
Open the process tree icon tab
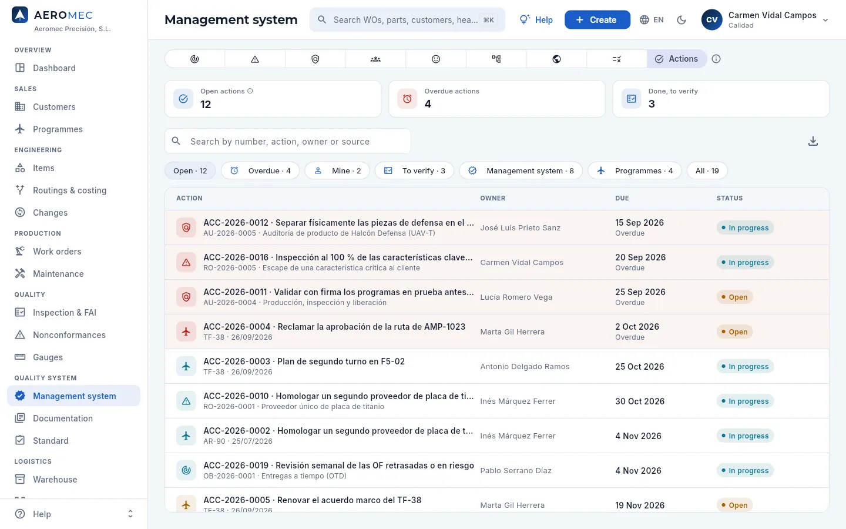click(x=496, y=59)
